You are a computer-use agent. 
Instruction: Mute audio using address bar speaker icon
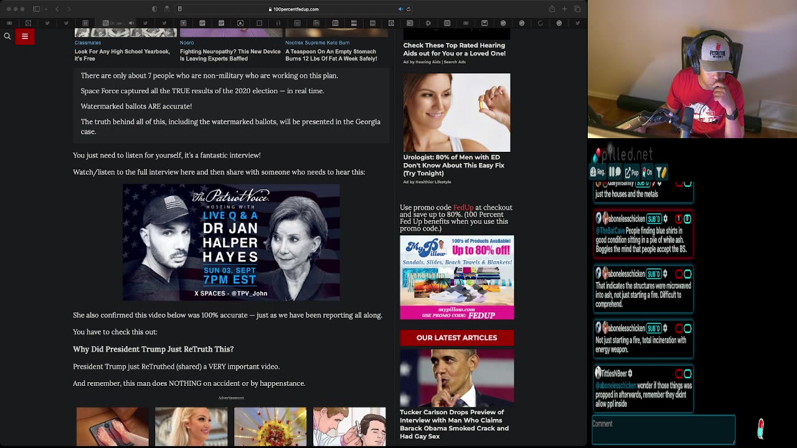point(400,9)
